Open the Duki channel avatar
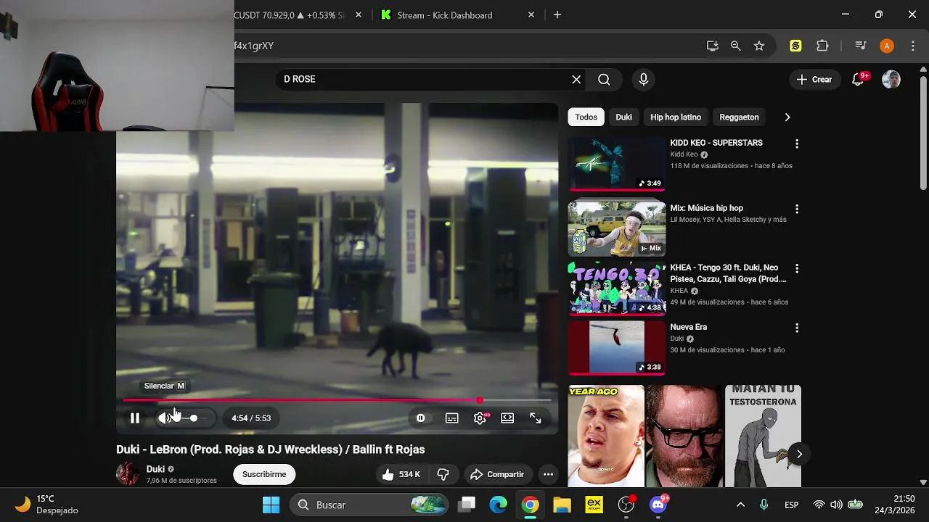This screenshot has width=929, height=522. tap(128, 474)
